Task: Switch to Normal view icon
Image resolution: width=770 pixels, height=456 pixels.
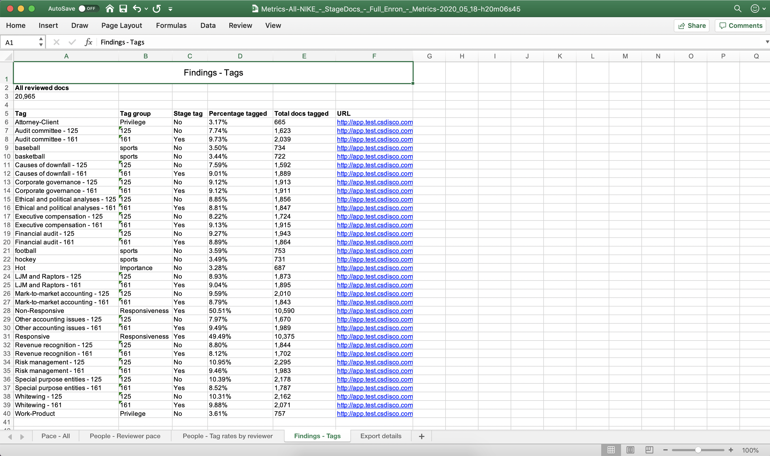Action: point(611,450)
